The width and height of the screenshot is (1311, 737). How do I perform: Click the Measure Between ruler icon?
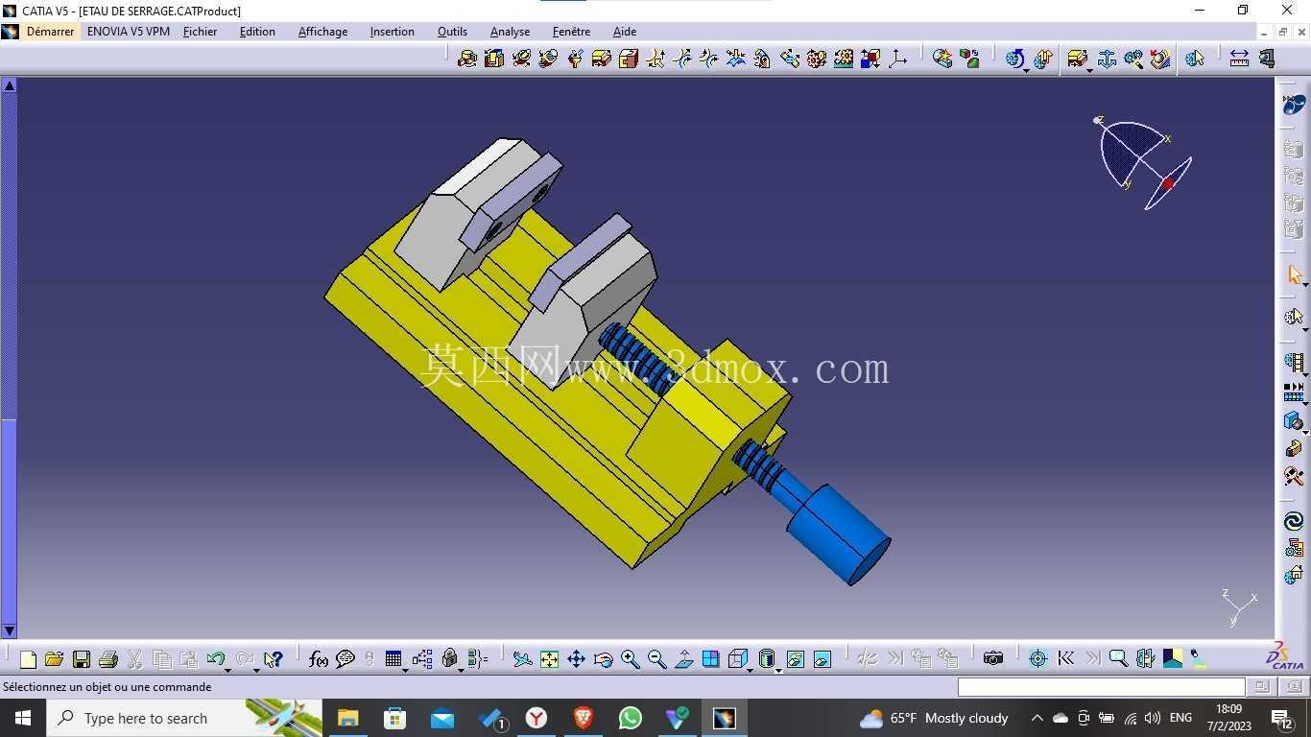pyautogui.click(x=1239, y=59)
